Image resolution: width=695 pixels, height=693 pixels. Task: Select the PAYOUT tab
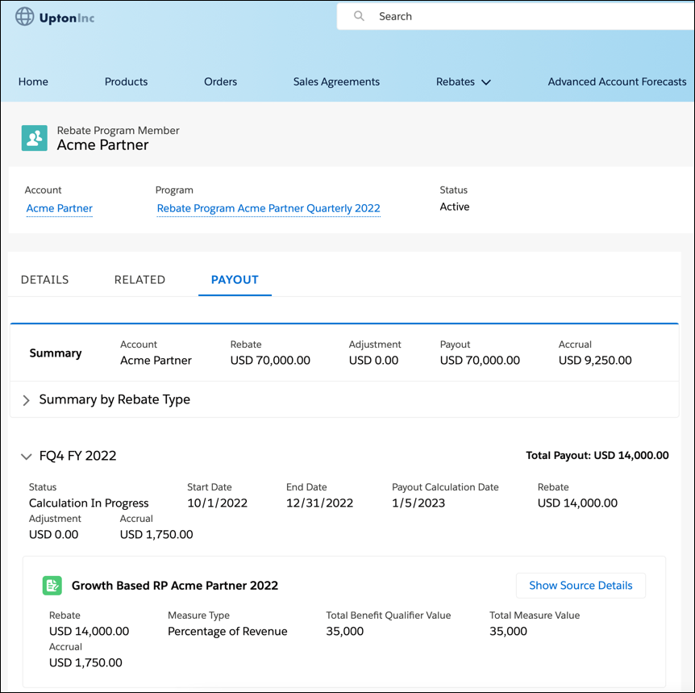pos(235,279)
